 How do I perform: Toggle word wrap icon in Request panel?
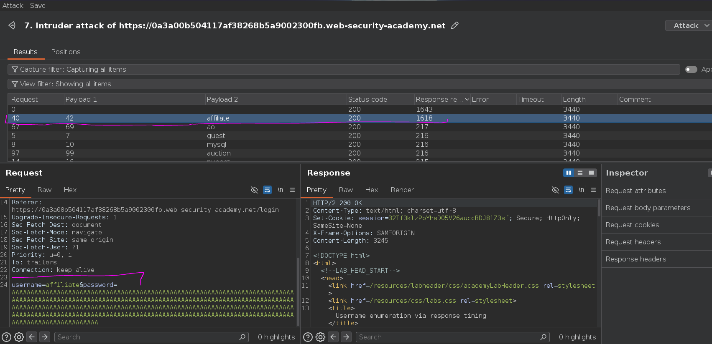coord(267,190)
